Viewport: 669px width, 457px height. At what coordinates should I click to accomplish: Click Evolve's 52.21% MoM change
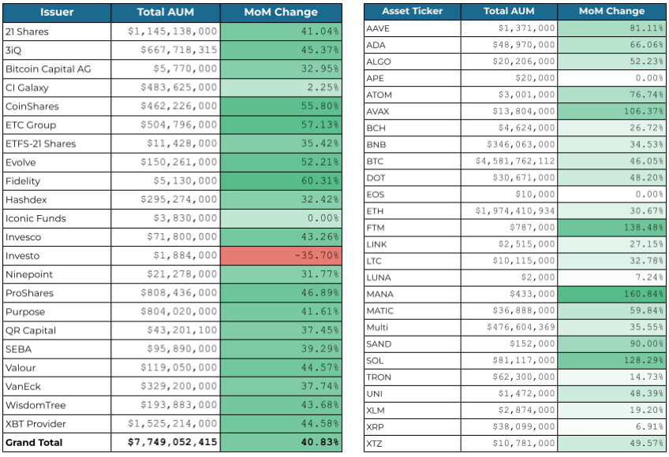281,162
